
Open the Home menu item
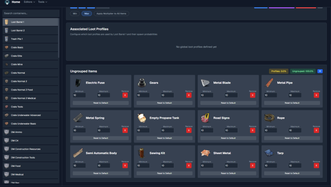coord(16,2)
